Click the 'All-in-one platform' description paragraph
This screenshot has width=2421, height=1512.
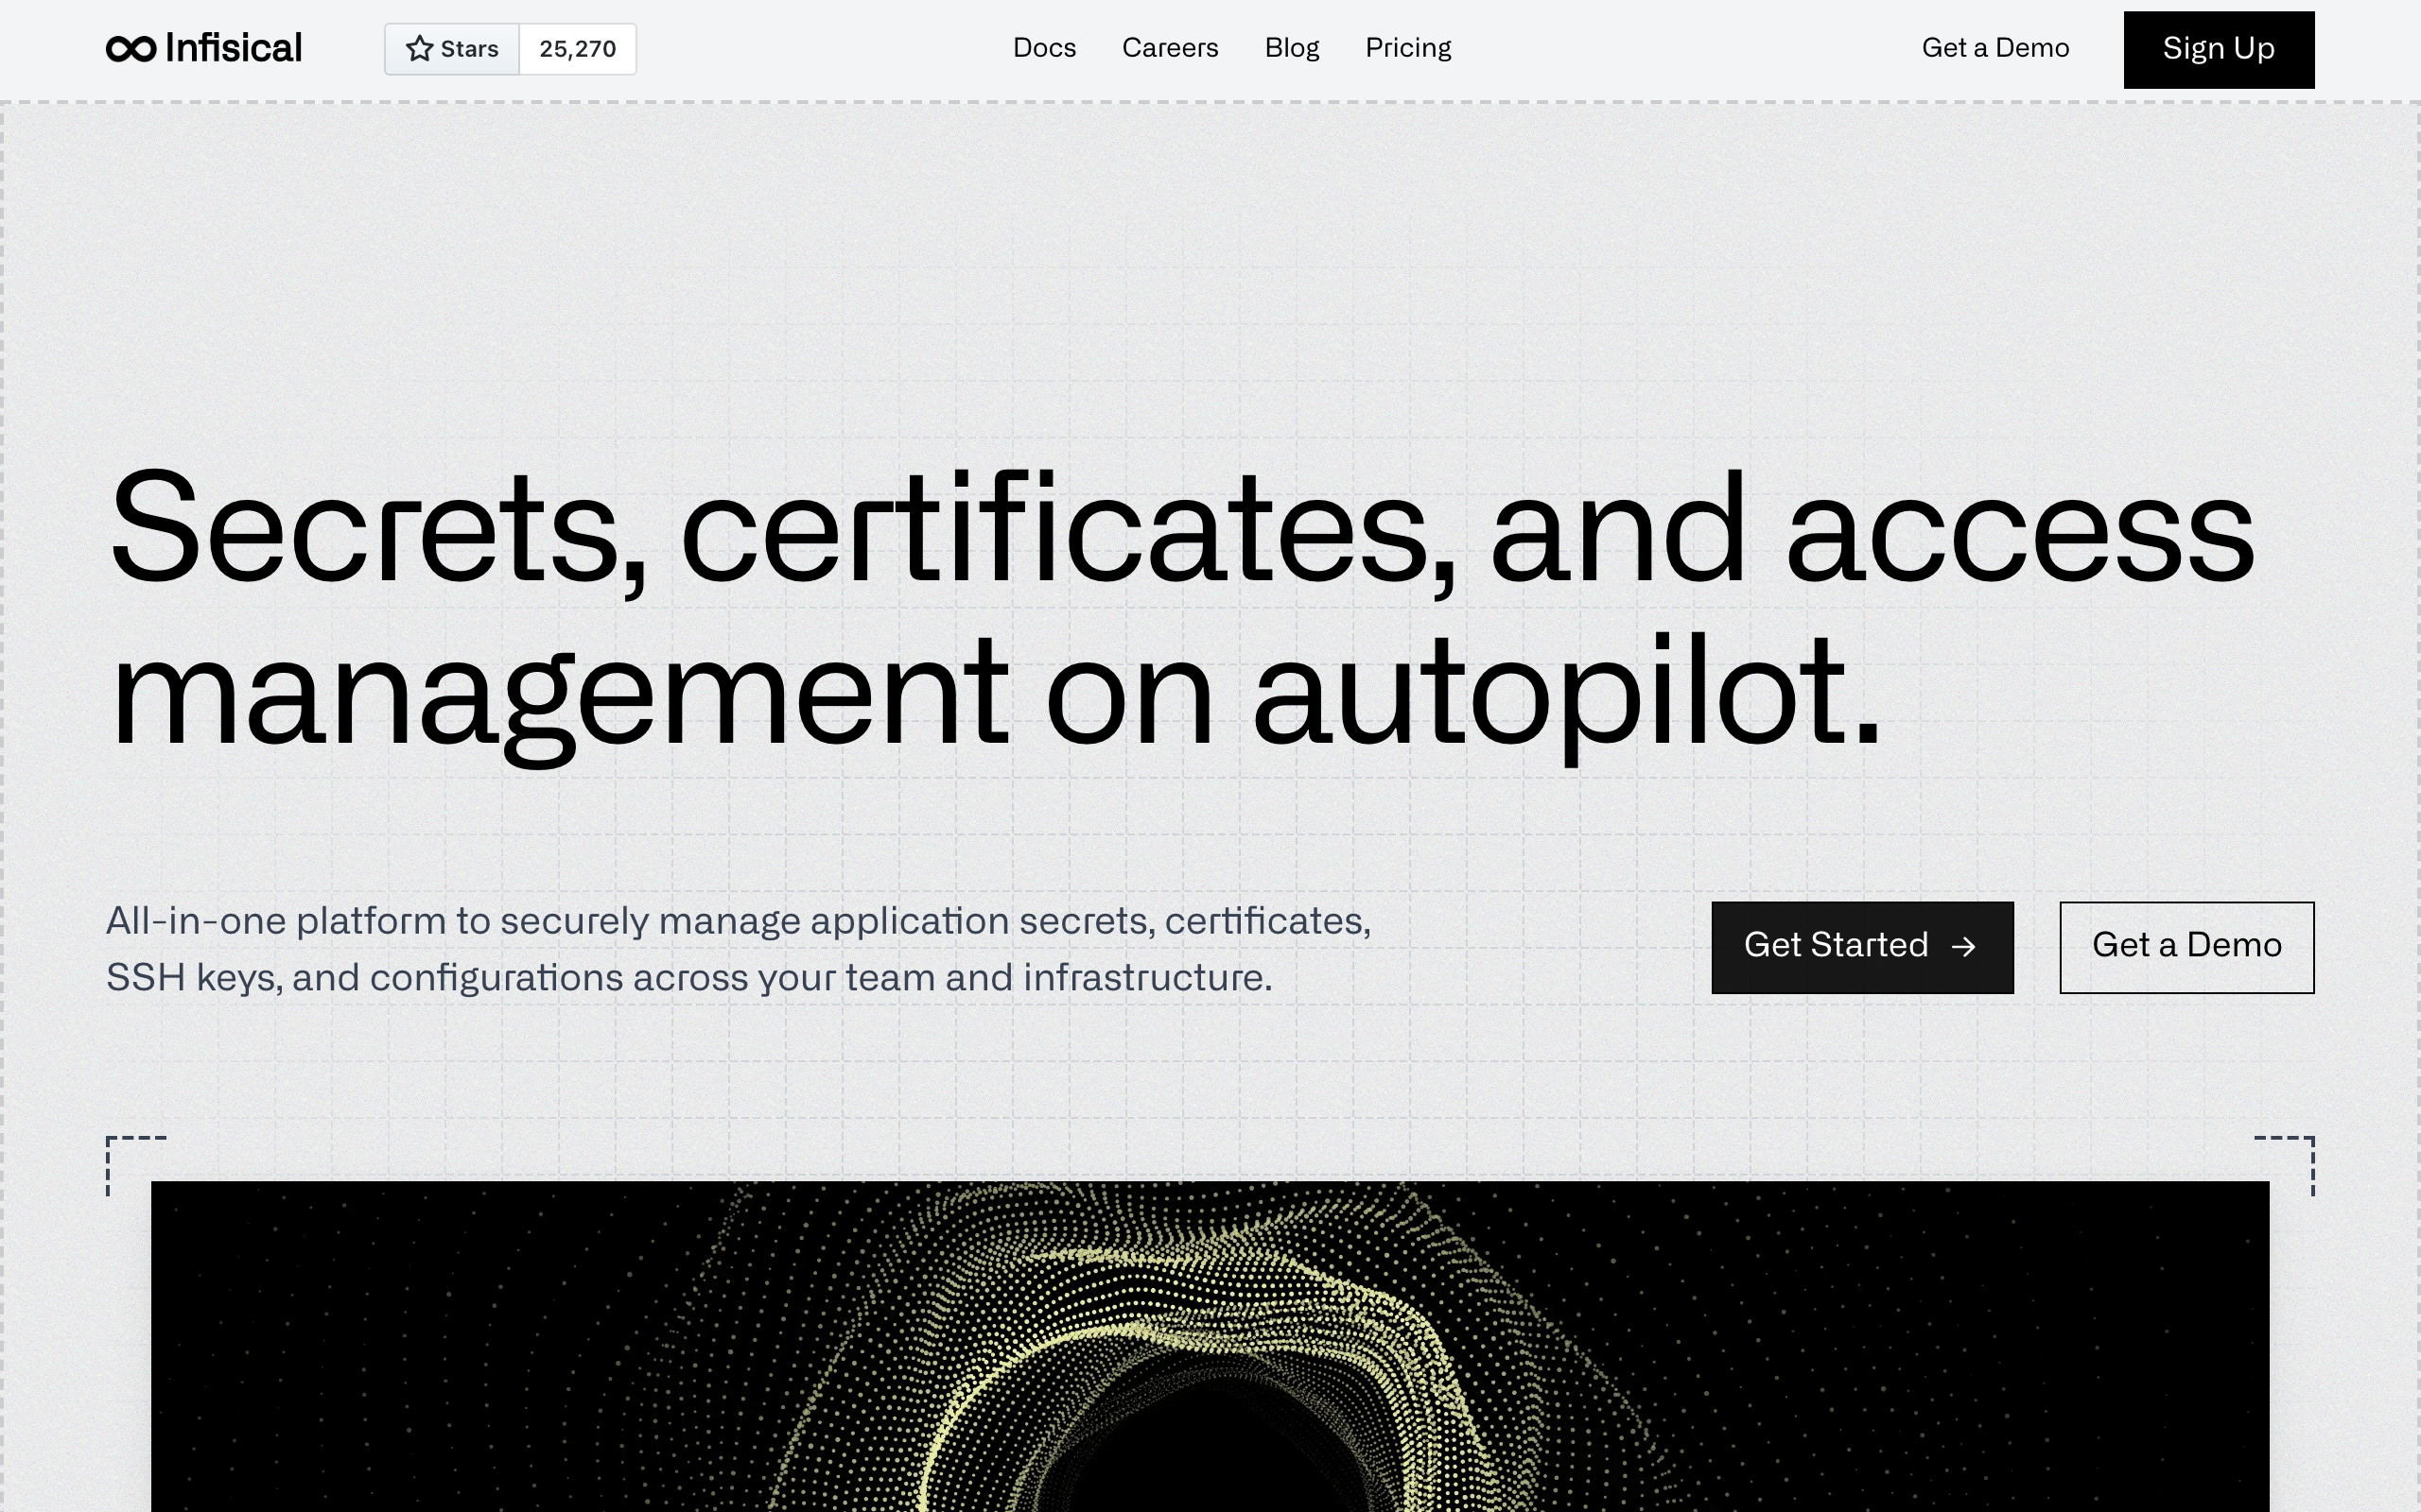click(x=739, y=948)
